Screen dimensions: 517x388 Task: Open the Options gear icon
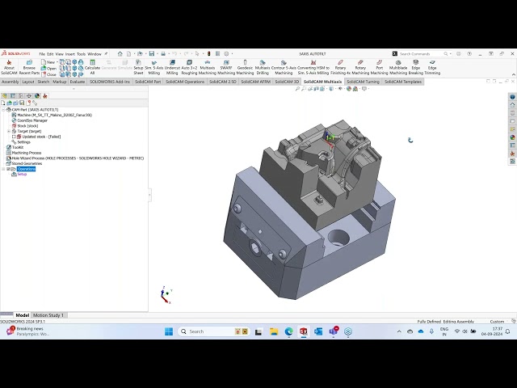click(226, 53)
